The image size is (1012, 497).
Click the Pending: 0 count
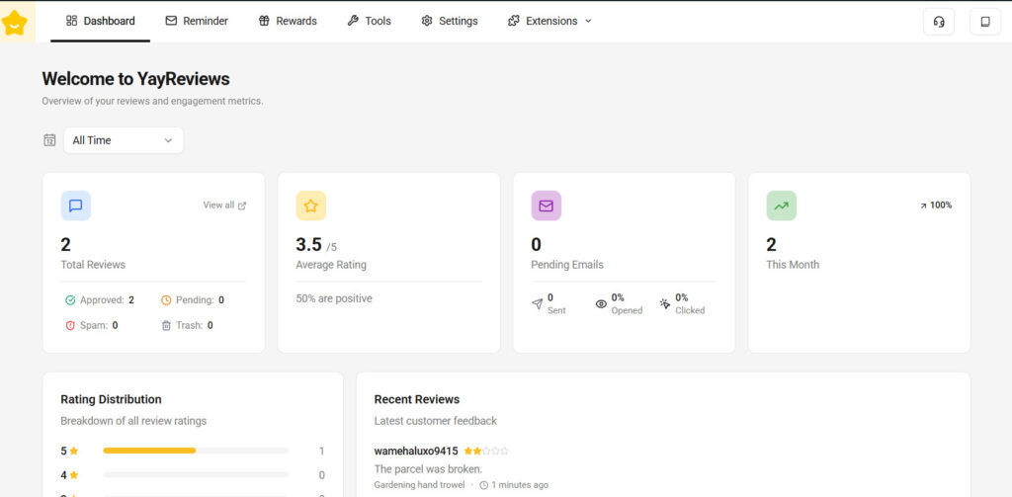pyautogui.click(x=193, y=300)
